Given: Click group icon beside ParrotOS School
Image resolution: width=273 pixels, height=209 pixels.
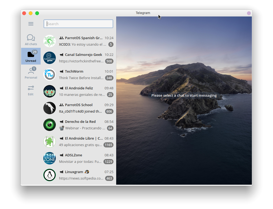Looking at the screenshot, I should [x=61, y=105].
